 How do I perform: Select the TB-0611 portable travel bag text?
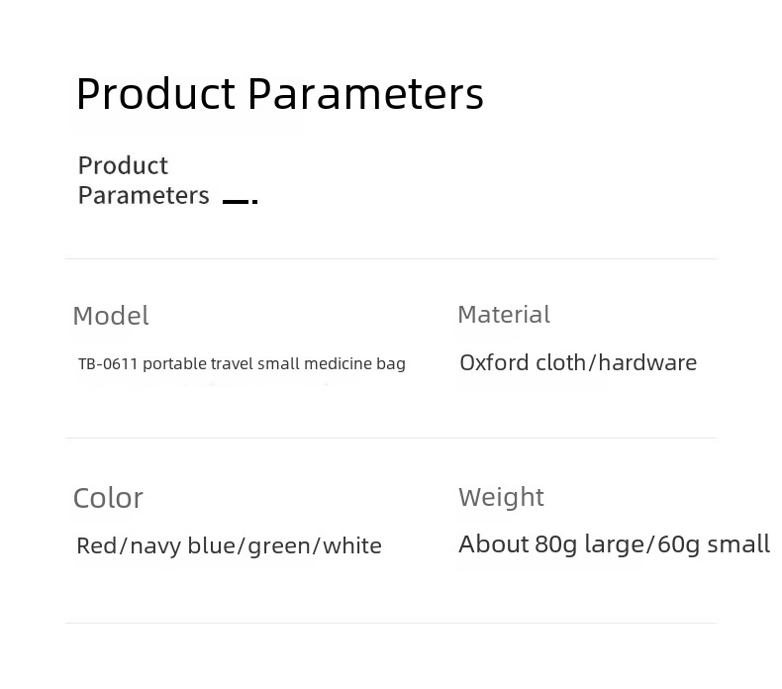coord(242,363)
